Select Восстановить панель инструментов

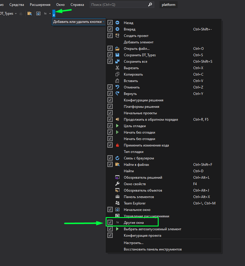pos(153,249)
